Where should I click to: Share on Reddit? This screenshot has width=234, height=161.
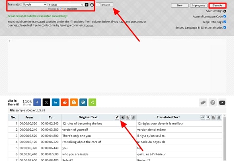(x=65, y=102)
